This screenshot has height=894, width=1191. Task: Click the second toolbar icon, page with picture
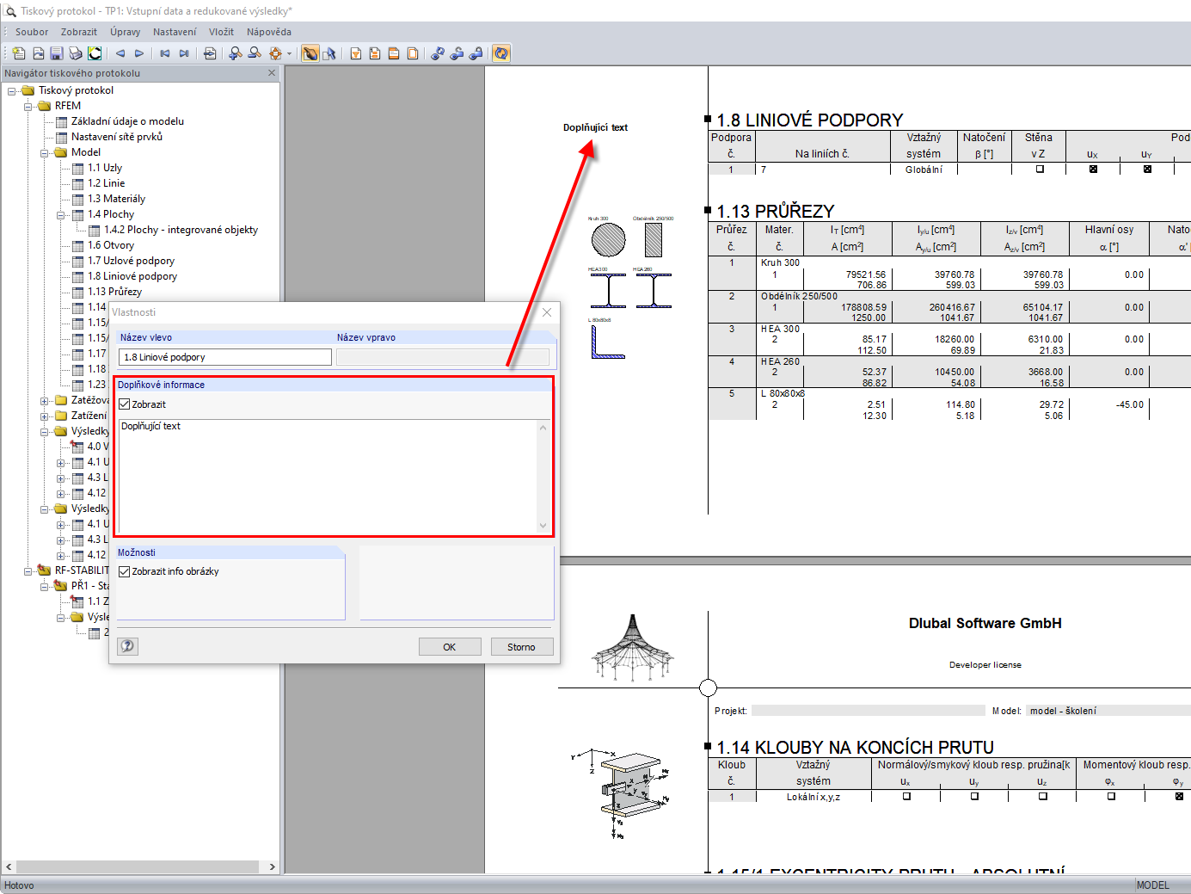point(38,53)
